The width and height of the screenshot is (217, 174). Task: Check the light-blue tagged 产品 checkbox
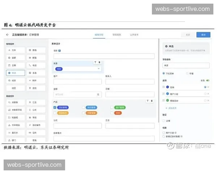(x=84, y=107)
